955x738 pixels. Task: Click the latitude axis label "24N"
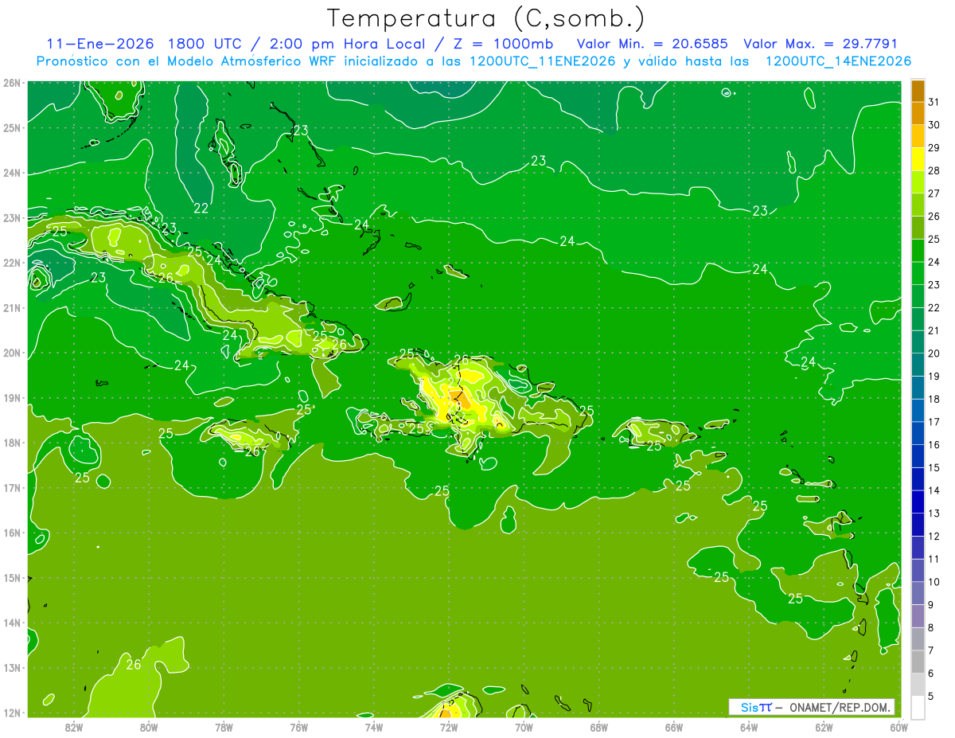click(x=12, y=173)
